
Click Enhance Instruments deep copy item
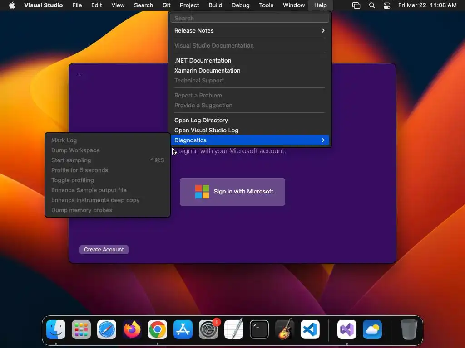(107, 200)
